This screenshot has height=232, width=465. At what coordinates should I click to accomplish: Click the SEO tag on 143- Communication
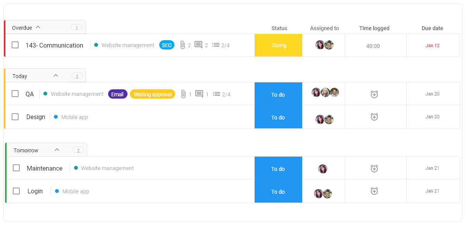167,45
